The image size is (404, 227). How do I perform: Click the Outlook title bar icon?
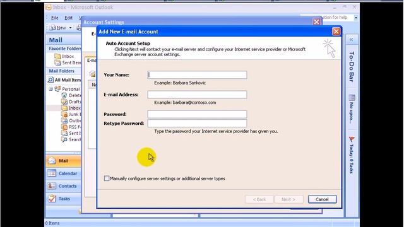click(x=49, y=8)
